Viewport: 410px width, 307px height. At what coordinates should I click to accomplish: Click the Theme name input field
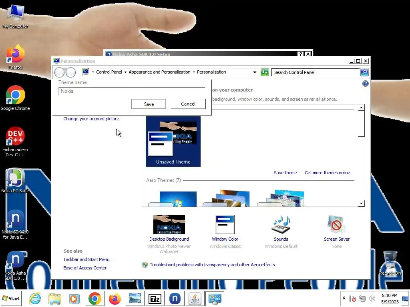click(x=132, y=91)
